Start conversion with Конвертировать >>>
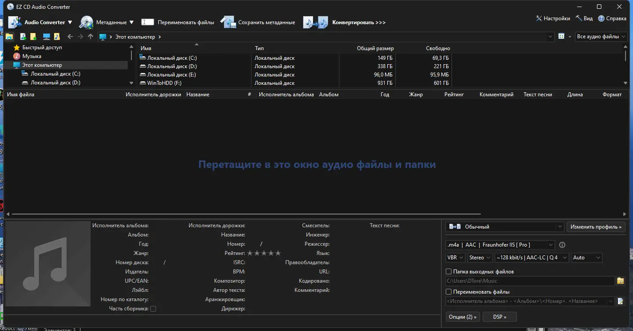 [344, 22]
